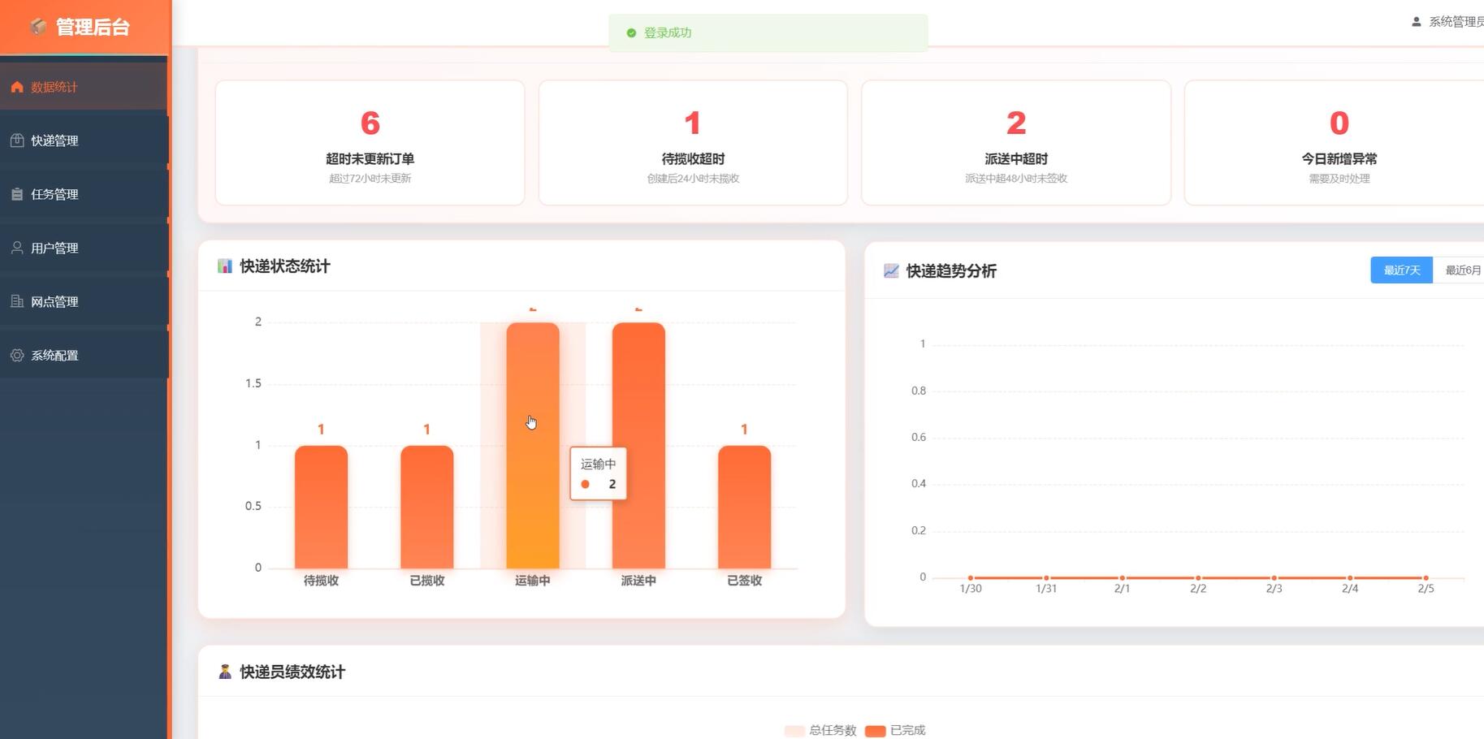Click the 登录成功 notification text
This screenshot has height=739, width=1484.
668,33
